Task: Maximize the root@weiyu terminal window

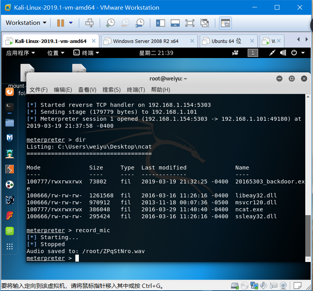Action: tap(292, 79)
